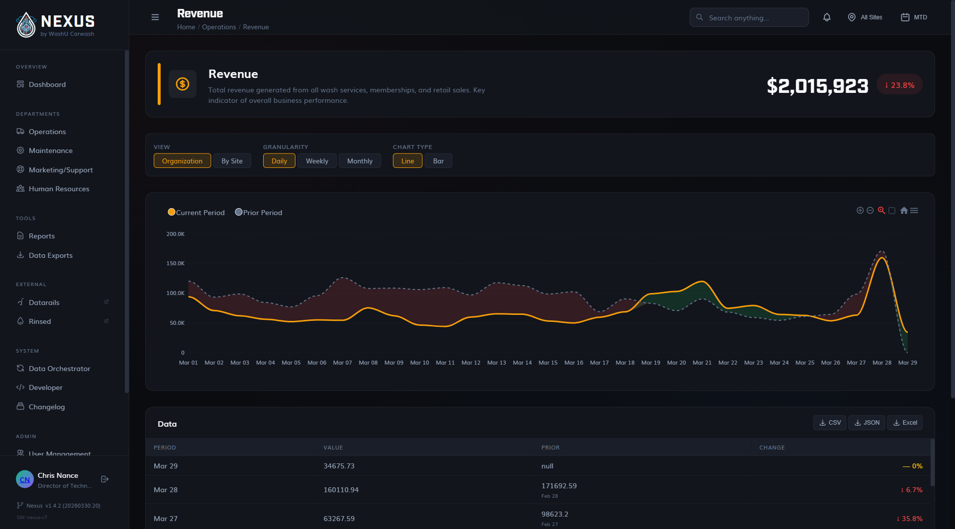The image size is (955, 529).
Task: Click the Revenue breadcrumb item
Action: tap(256, 27)
